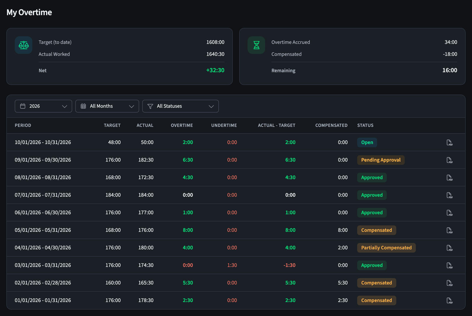Image resolution: width=472 pixels, height=316 pixels.
Task: Click the -1:30 actual minus target value
Action: pyautogui.click(x=289, y=265)
